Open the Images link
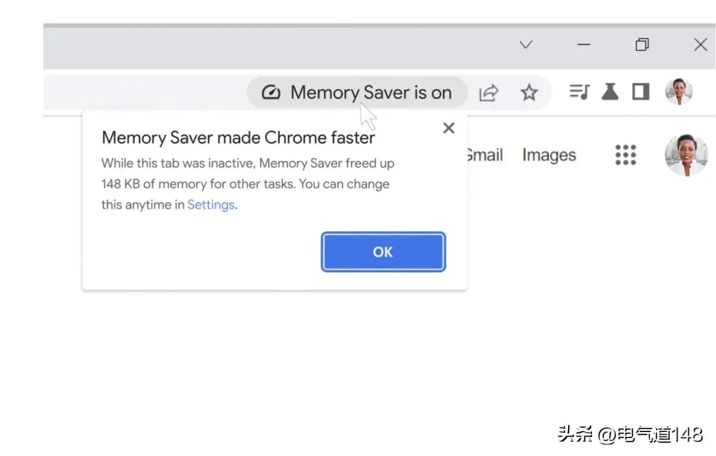This screenshot has height=456, width=716. (x=549, y=155)
